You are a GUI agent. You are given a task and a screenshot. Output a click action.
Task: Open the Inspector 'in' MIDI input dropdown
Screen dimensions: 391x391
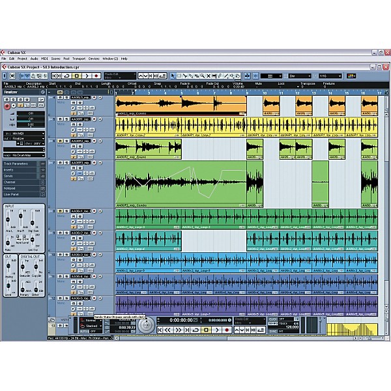click(24, 134)
